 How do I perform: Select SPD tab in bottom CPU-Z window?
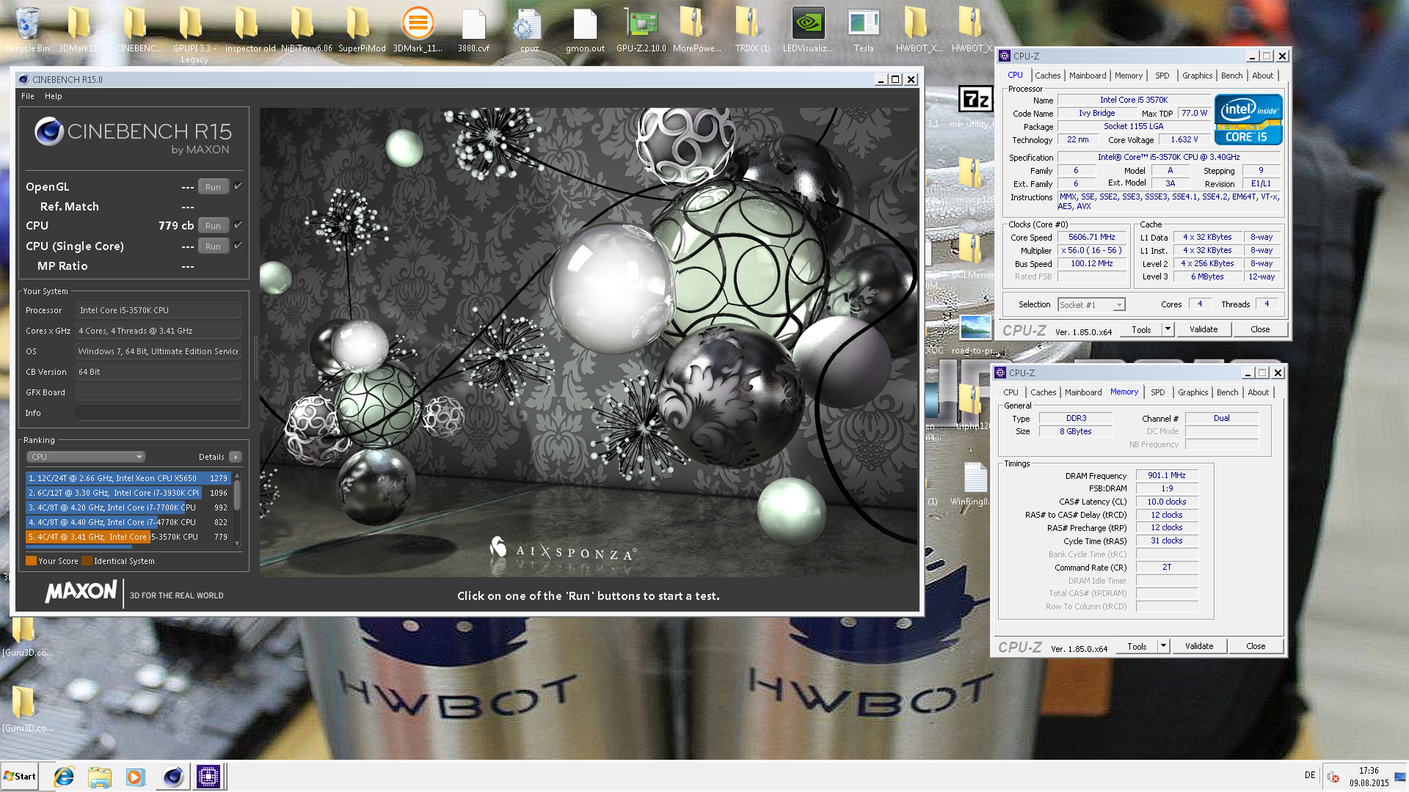1157,392
